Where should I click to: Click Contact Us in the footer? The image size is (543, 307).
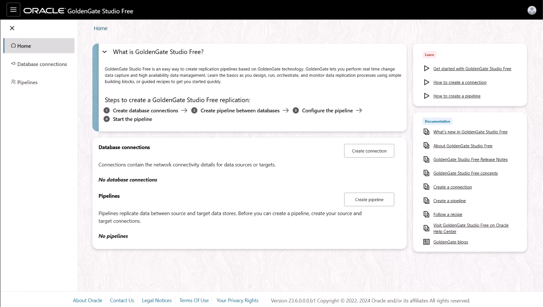coord(122,300)
